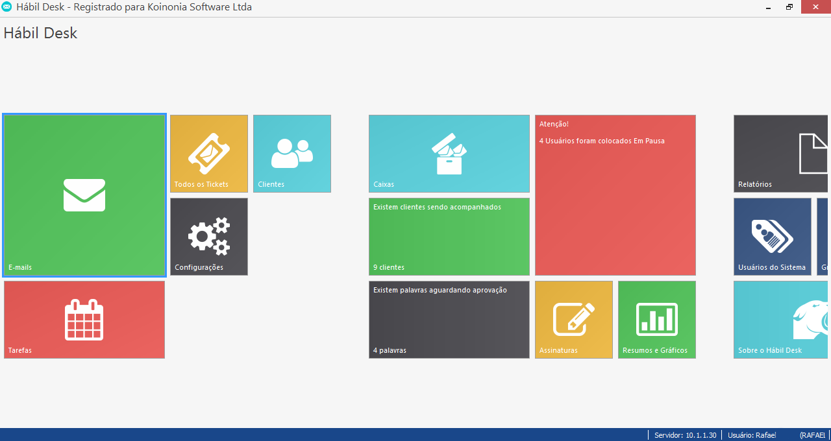The height and width of the screenshot is (441, 831).
Task: Click the Hábil Desk page heading
Action: coord(40,33)
